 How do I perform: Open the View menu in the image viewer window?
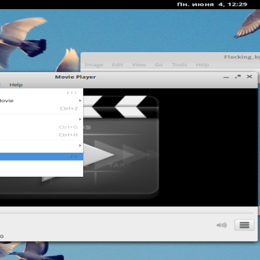(139, 65)
